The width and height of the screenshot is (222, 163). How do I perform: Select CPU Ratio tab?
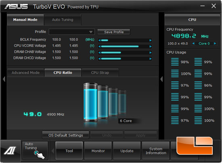tap(63, 73)
